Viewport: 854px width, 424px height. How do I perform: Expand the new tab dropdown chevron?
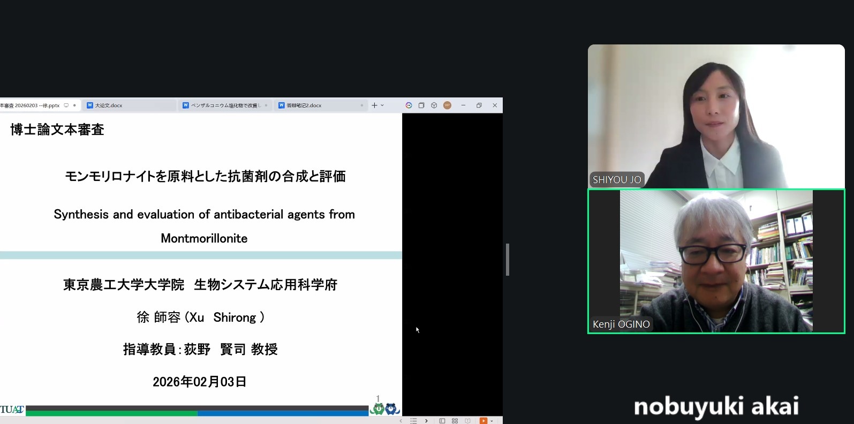coord(382,105)
